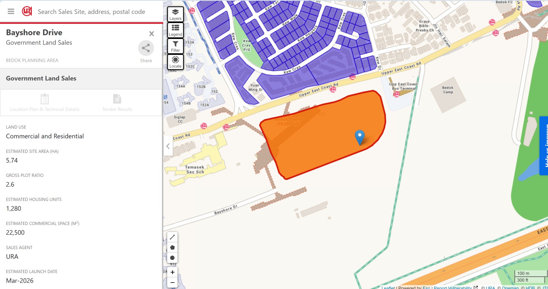548x289 pixels.
Task: Collapse the side panel with chevron
Action: coord(168,146)
